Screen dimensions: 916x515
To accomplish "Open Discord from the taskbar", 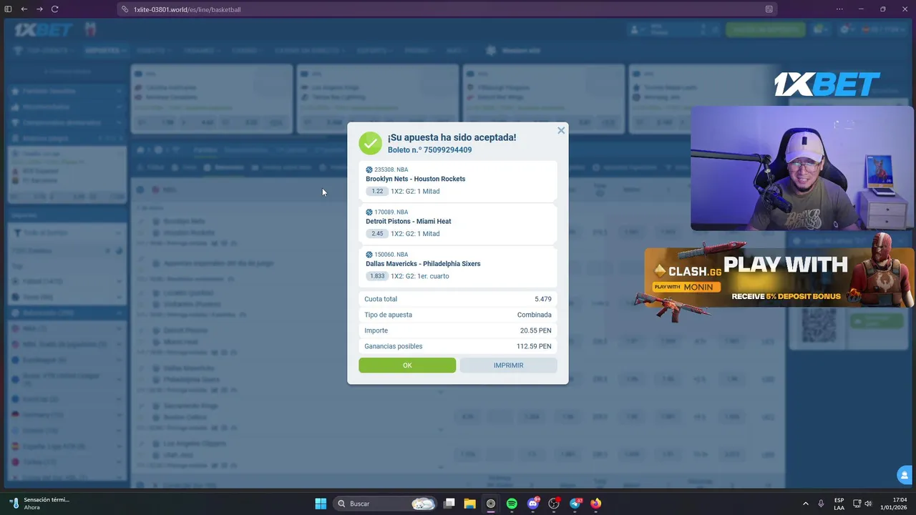I will point(532,504).
